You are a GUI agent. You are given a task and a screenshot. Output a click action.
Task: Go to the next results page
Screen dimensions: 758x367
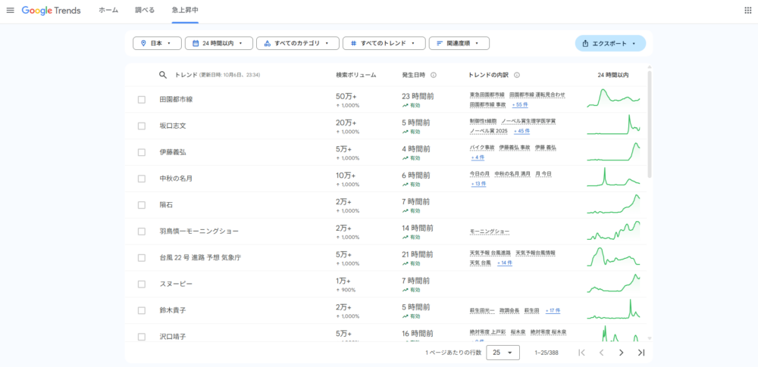(x=621, y=353)
